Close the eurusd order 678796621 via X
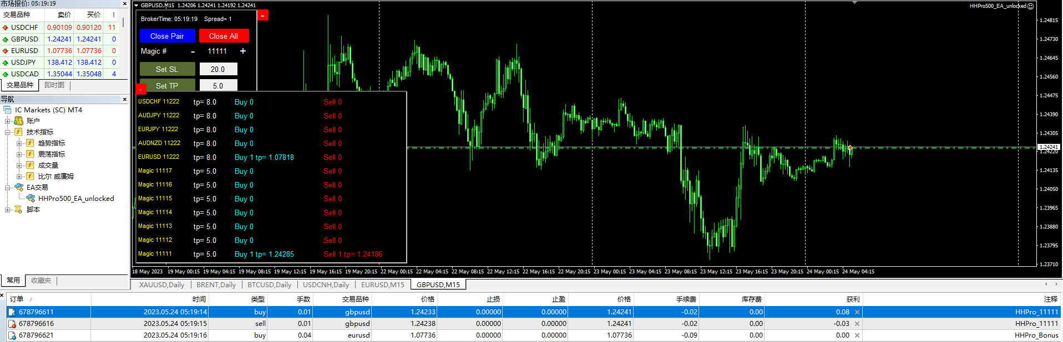This screenshot has height=342, width=1063. 857,335
